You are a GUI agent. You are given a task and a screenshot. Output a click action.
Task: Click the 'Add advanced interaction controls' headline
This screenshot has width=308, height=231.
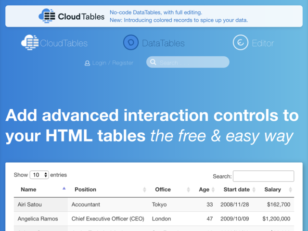pos(152,126)
